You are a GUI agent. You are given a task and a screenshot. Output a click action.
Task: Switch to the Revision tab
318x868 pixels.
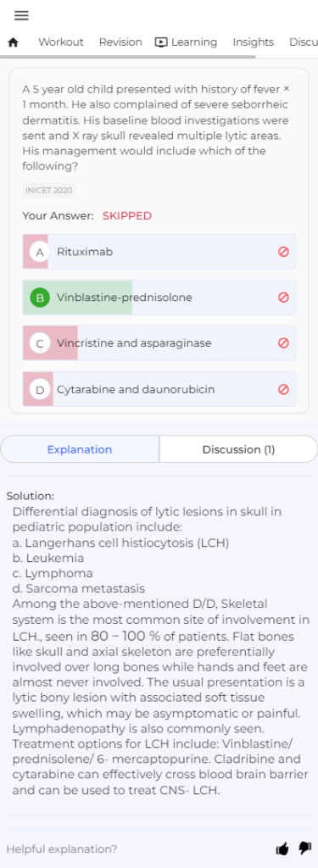pyautogui.click(x=120, y=42)
